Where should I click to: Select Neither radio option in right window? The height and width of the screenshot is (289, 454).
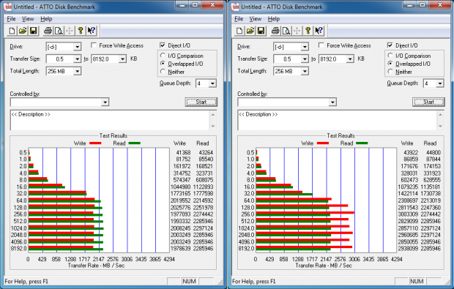pyautogui.click(x=390, y=72)
